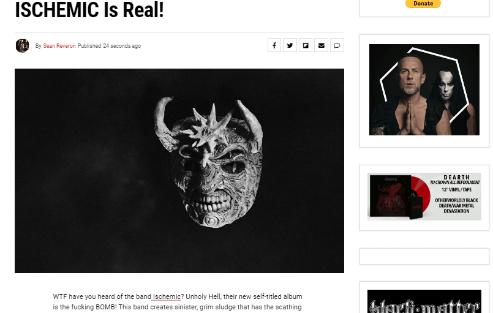Viewport: 493px width, 313px height.
Task: Click the corpse-painted face in sidebar ad
Action: (x=446, y=86)
